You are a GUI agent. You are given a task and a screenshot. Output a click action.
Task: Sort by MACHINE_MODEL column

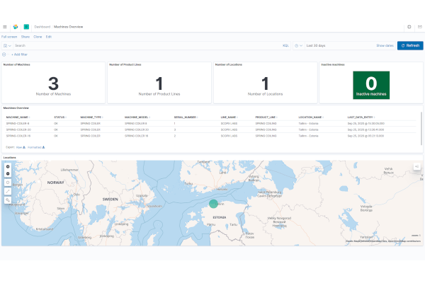click(137, 117)
